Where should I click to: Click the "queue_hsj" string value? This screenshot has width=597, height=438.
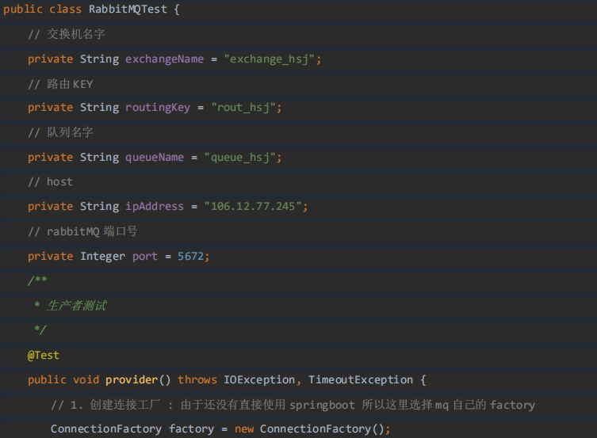(x=240, y=158)
